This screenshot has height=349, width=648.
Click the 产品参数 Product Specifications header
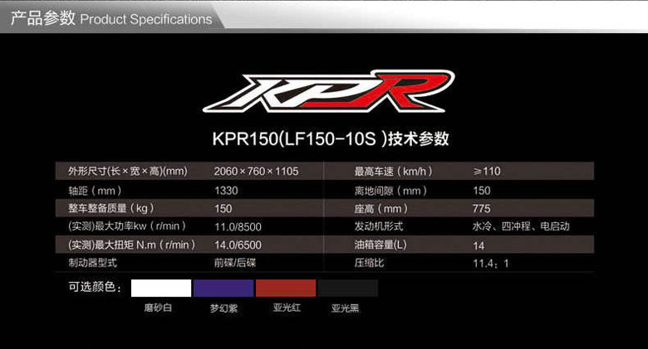click(x=111, y=18)
